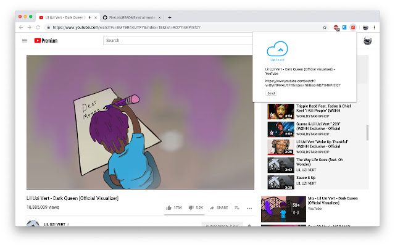Click the browser back arrow
395x247 pixels.
tap(21, 27)
